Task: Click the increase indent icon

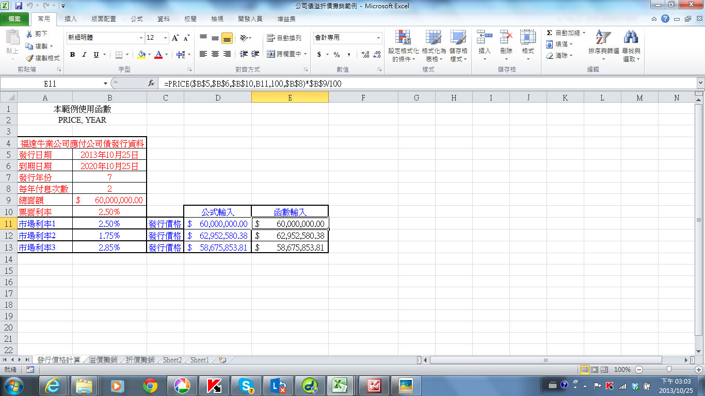Action: point(255,54)
